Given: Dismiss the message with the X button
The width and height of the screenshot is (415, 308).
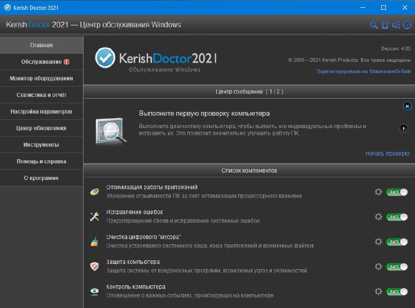Looking at the screenshot, I should tap(407, 106).
